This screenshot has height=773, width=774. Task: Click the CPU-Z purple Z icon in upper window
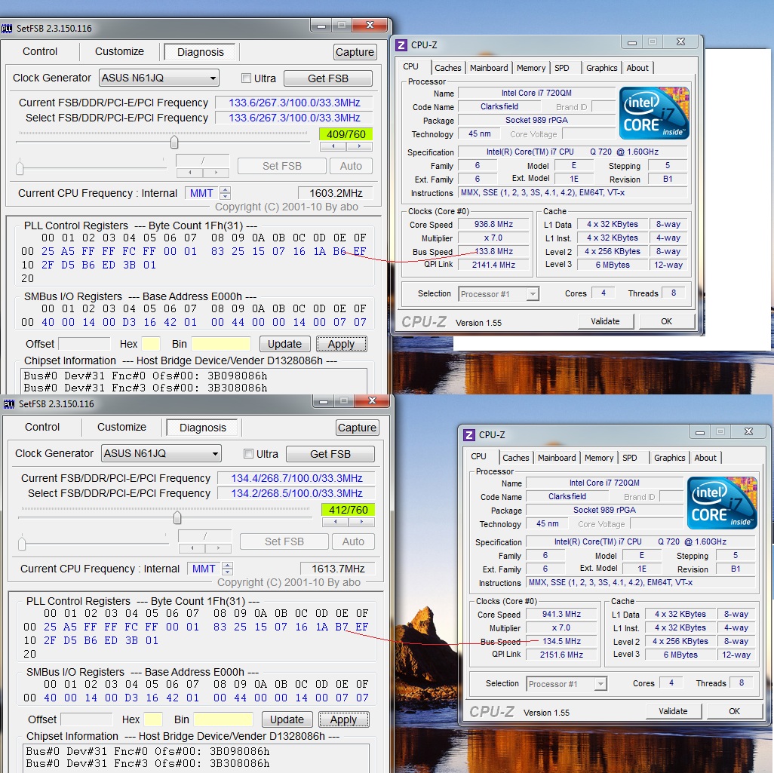click(x=402, y=45)
